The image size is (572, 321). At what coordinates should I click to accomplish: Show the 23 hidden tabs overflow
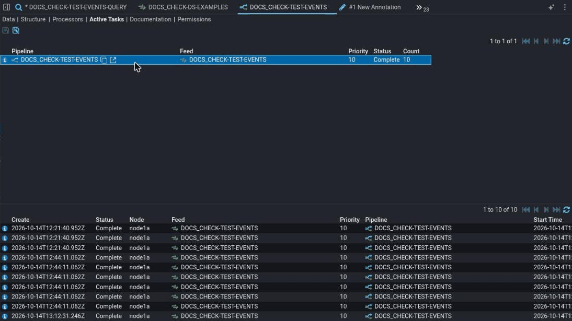click(x=422, y=8)
